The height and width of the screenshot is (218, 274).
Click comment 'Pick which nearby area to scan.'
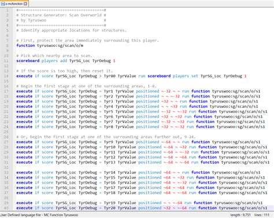click(x=54, y=56)
